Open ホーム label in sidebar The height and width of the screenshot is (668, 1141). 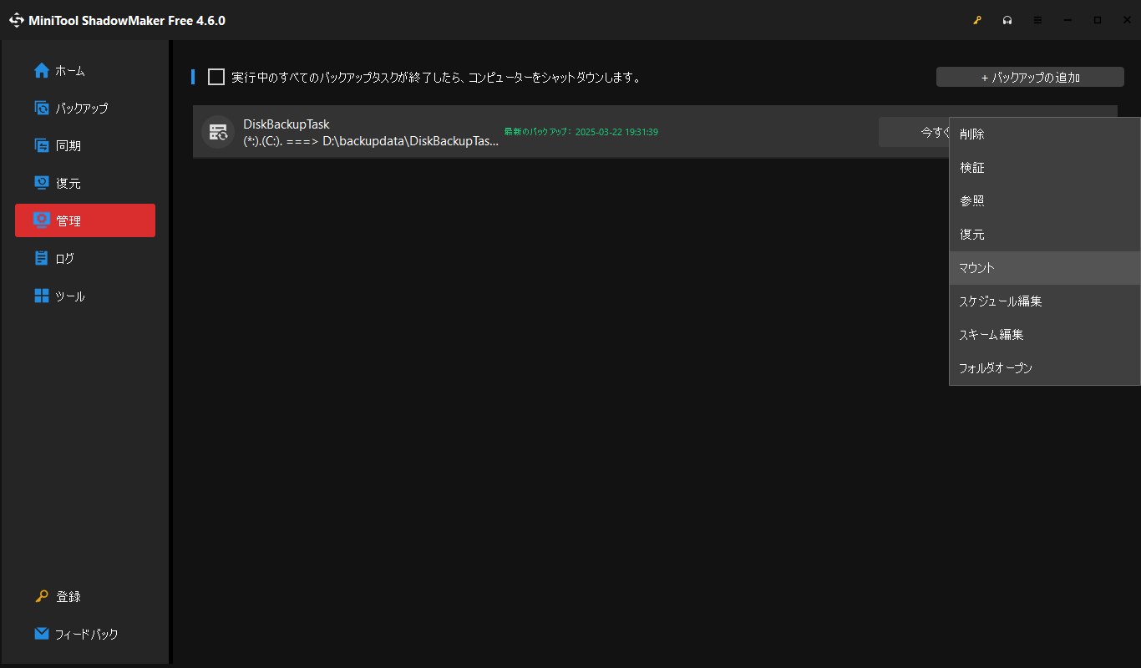(x=70, y=71)
